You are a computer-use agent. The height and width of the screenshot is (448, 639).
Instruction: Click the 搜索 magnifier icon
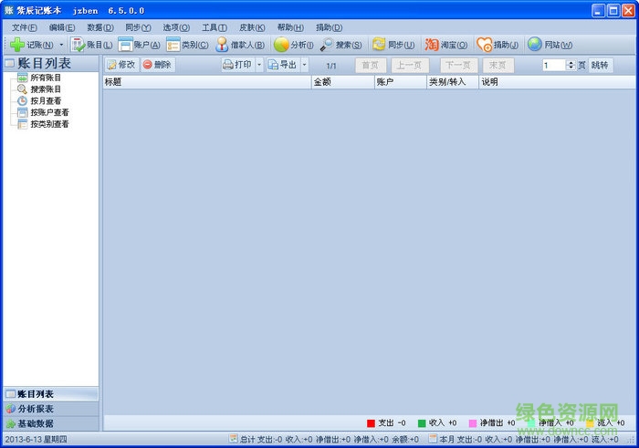click(327, 45)
